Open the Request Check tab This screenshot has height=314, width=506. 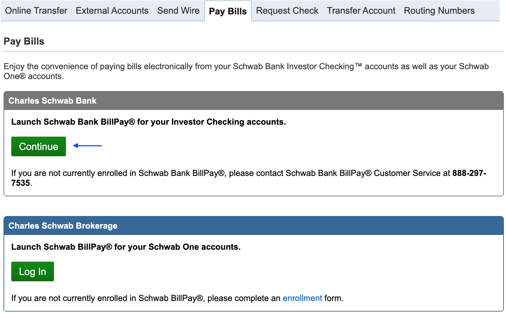pyautogui.click(x=287, y=11)
